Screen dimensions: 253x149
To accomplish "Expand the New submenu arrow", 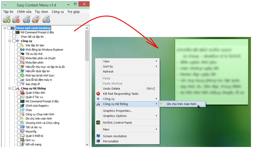I will [156, 129].
